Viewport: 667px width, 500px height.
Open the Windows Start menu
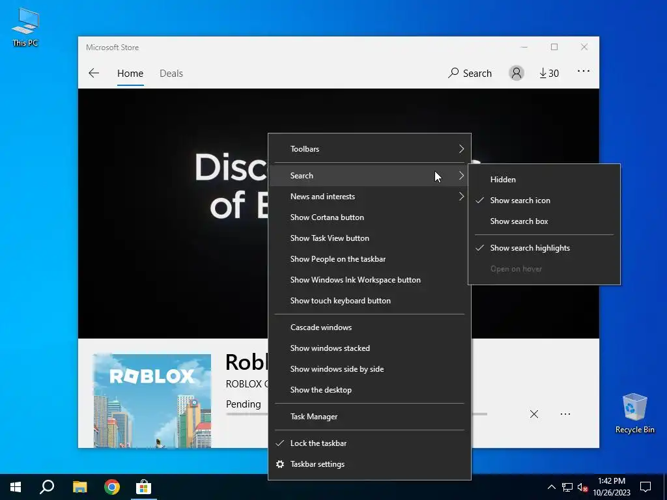pos(16,487)
